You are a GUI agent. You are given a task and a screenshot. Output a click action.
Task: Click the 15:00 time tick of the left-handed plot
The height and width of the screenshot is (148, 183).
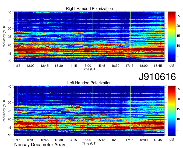click(87, 140)
